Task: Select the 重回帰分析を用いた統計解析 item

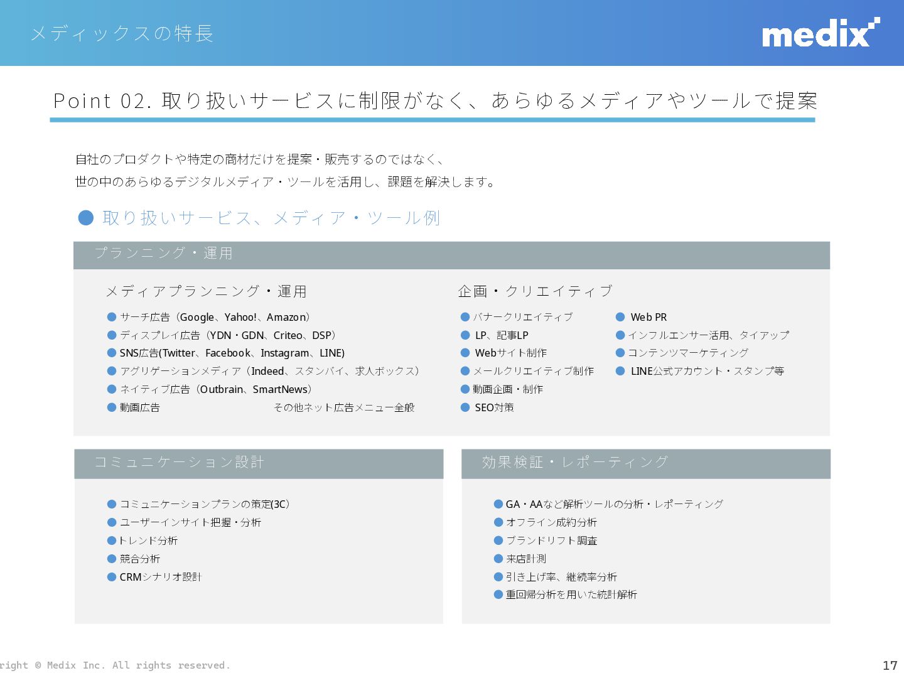Action: (x=566, y=595)
